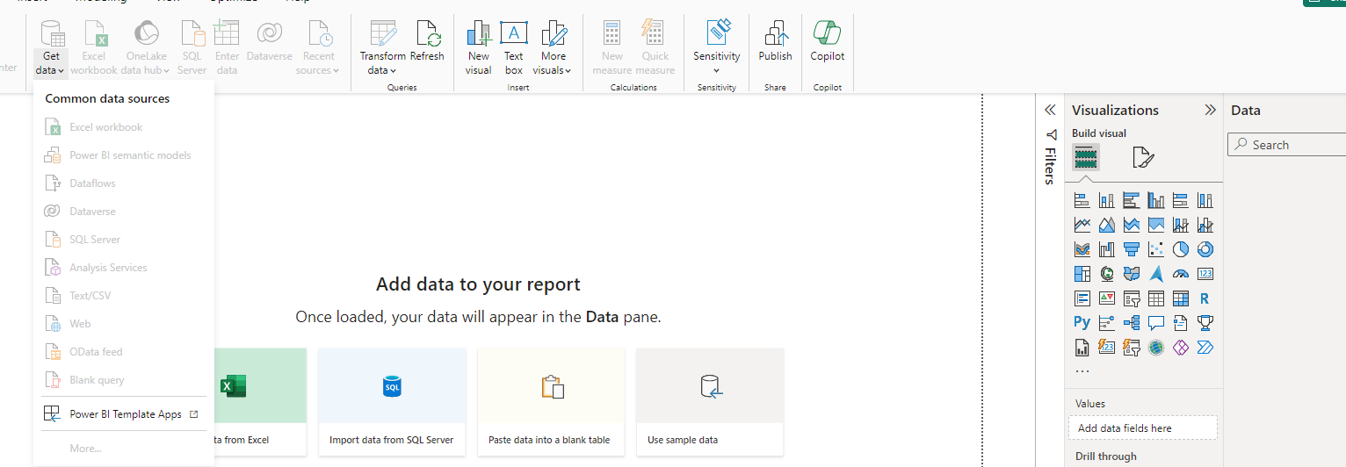Select the Stacked bar chart visual
Viewport: 1346px width, 467px height.
1082,200
